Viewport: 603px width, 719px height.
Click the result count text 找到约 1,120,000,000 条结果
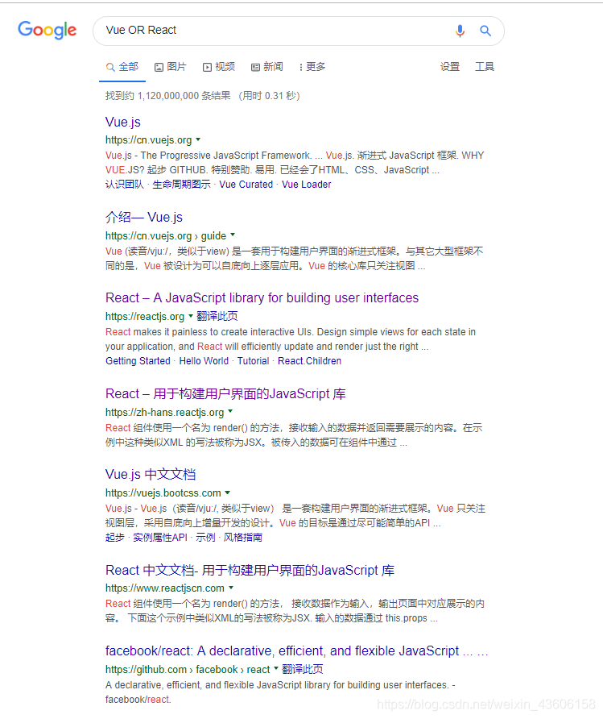point(168,96)
